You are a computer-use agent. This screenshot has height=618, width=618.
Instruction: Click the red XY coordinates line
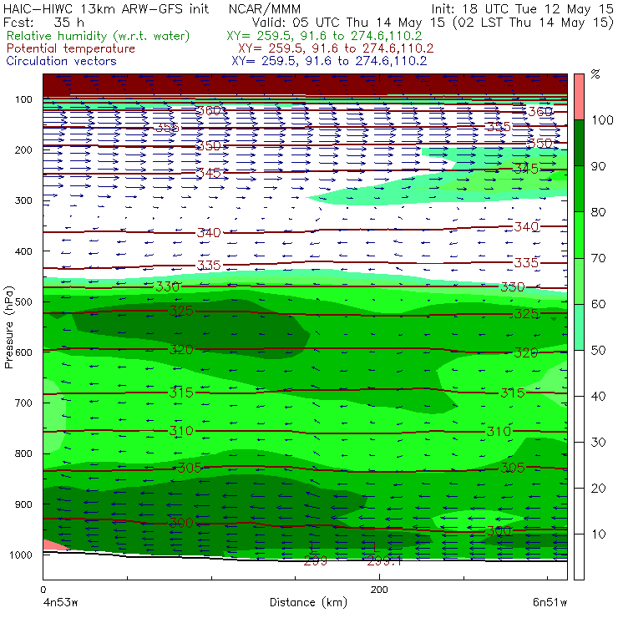[336, 49]
